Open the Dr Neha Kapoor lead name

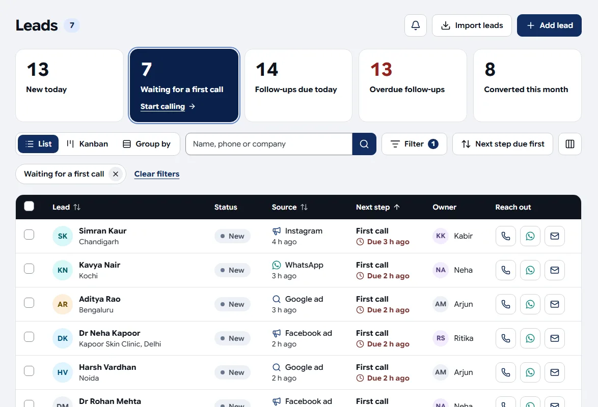[x=110, y=333]
